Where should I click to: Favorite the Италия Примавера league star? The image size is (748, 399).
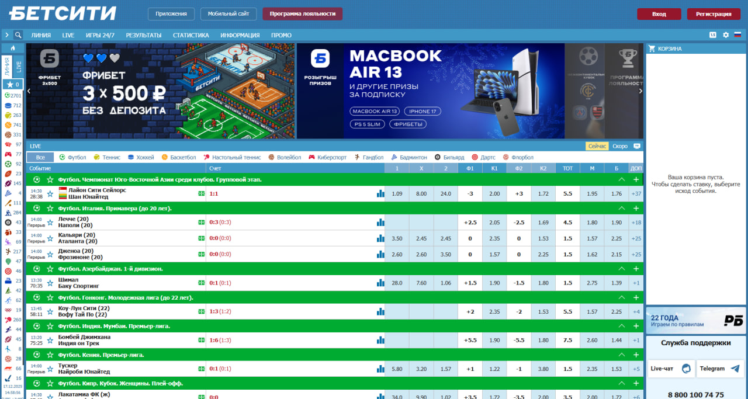click(x=50, y=208)
